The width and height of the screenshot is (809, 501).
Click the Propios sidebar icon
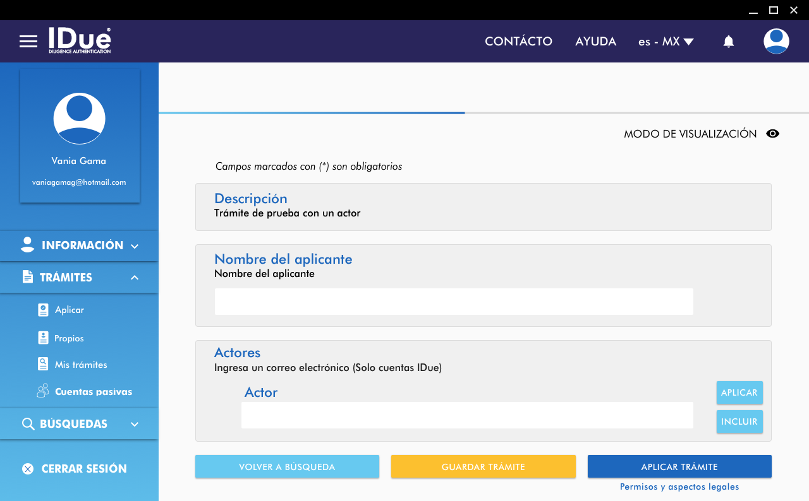[x=43, y=338]
